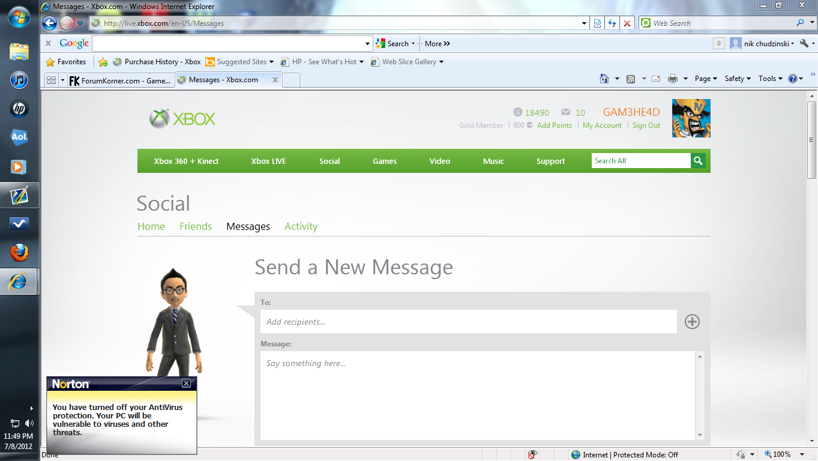
Task: Click the Compatibility View icon in address bar
Action: coord(597,23)
